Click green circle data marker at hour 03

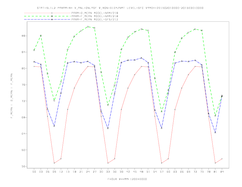point(41,36)
